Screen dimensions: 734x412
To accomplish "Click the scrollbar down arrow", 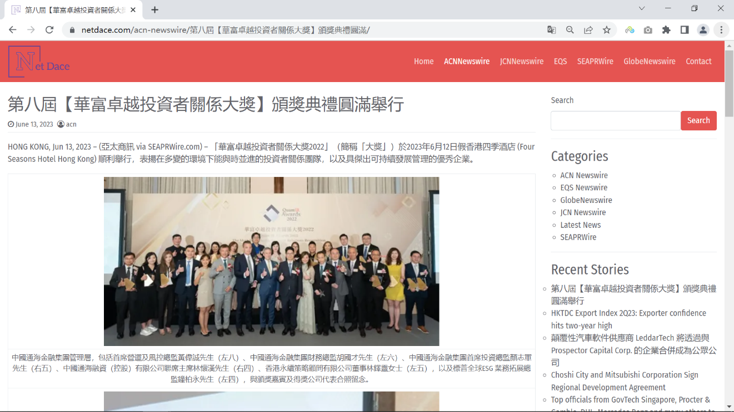I will 730,408.
